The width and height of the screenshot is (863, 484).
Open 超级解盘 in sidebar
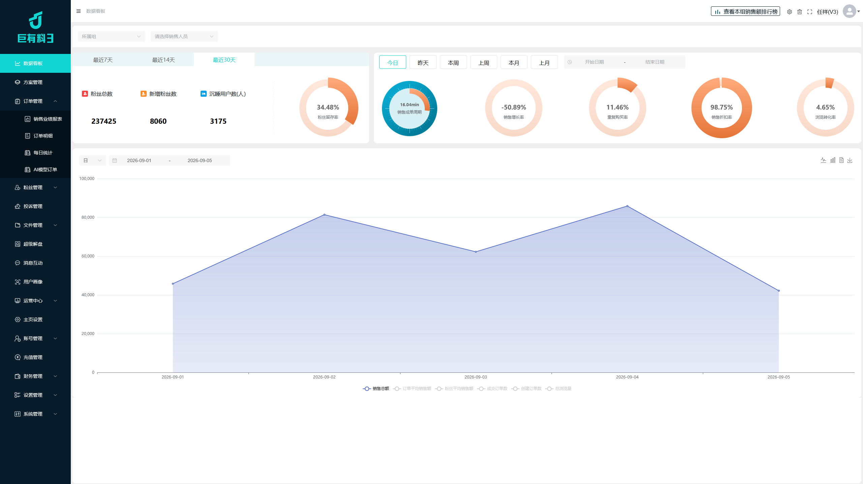click(x=35, y=244)
